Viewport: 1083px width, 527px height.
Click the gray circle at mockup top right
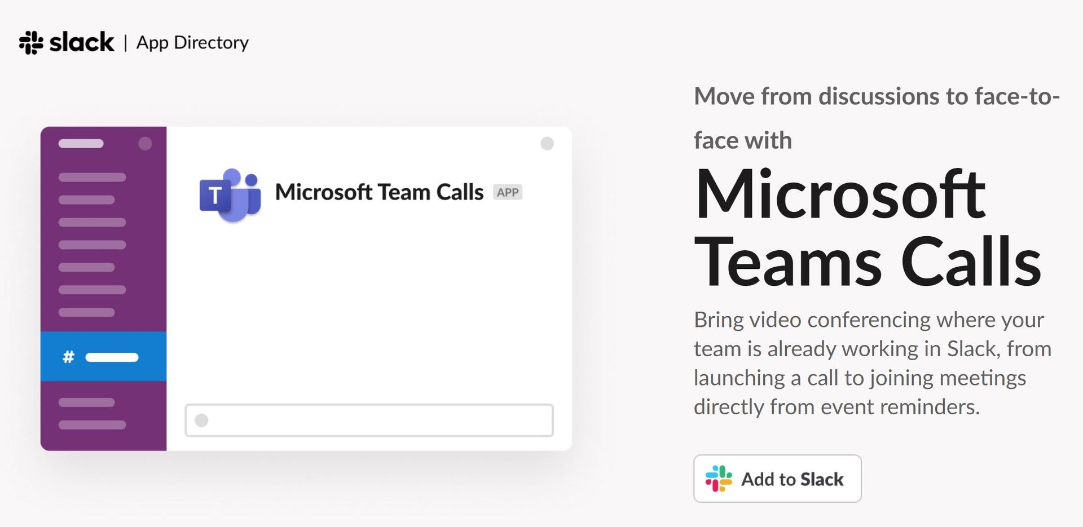pyautogui.click(x=547, y=143)
